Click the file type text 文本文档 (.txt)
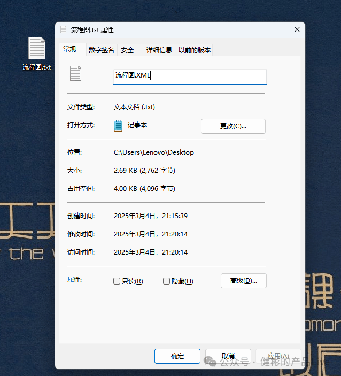Viewport: 341px width, 376px height. click(134, 107)
